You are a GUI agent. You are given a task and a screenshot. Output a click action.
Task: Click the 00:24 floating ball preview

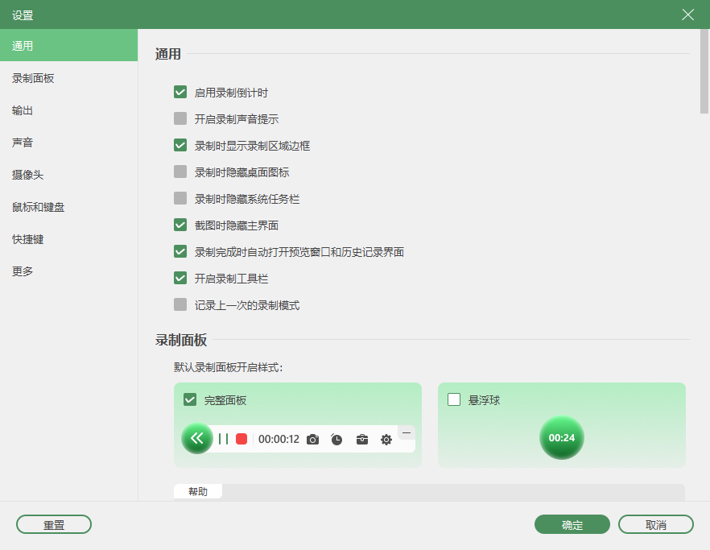(562, 437)
